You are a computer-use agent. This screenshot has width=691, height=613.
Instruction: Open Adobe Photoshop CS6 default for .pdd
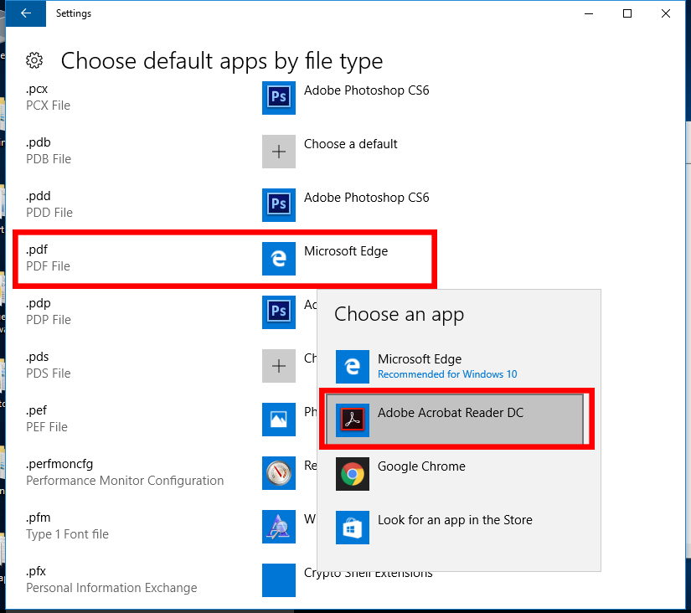click(366, 198)
